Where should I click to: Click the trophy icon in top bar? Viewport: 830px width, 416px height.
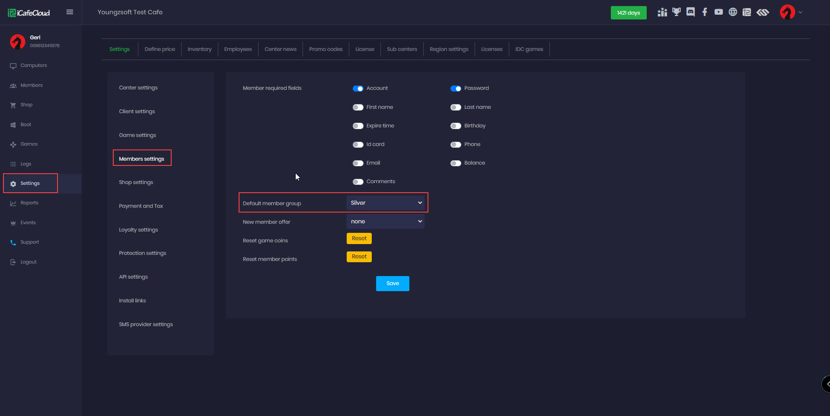pyautogui.click(x=676, y=12)
